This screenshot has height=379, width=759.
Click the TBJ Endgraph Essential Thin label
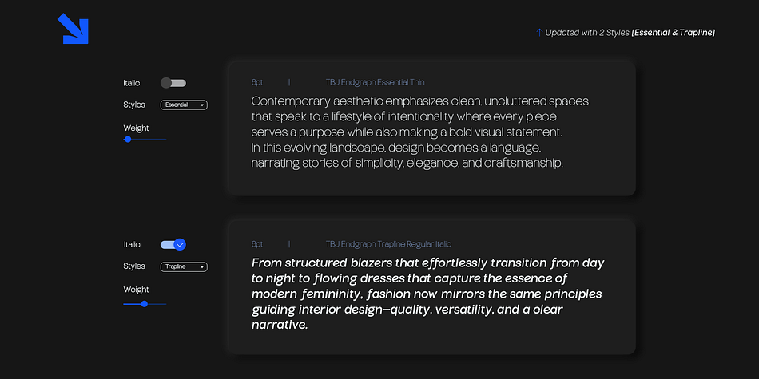pyautogui.click(x=376, y=82)
